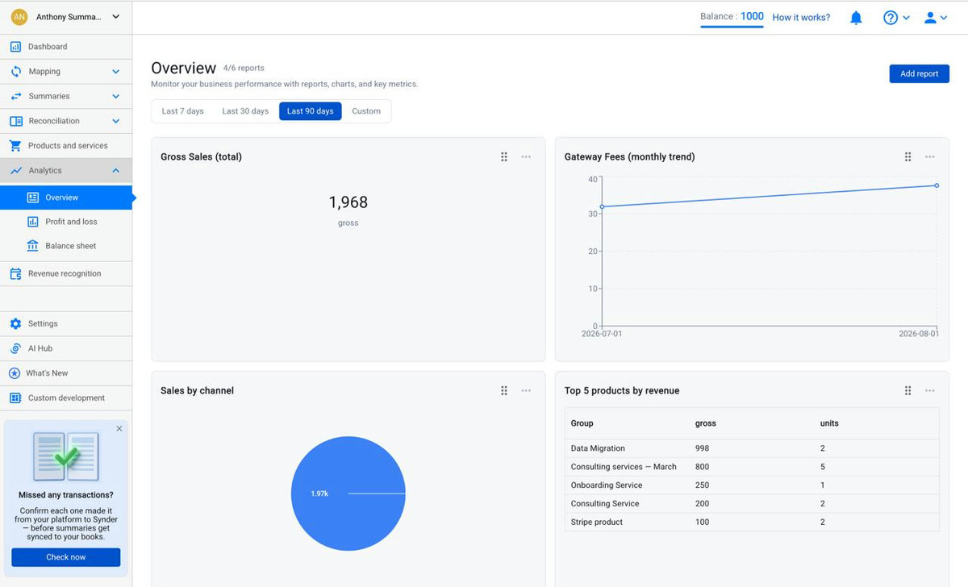This screenshot has width=968, height=587.
Task: Collapse the Analytics menu chevron
Action: tap(116, 171)
